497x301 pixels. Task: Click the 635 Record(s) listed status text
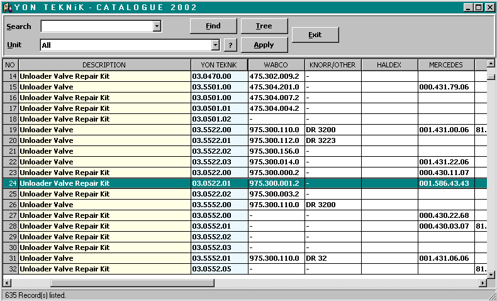pyautogui.click(x=35, y=295)
